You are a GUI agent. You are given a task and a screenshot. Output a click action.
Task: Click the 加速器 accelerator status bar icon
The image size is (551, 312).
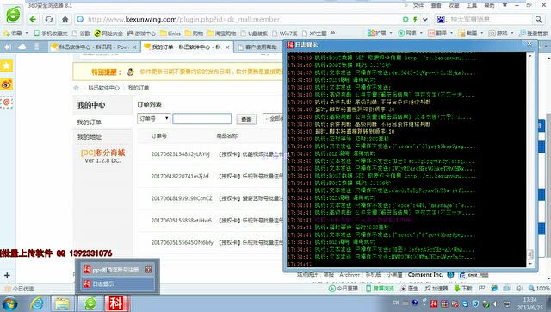(436, 289)
